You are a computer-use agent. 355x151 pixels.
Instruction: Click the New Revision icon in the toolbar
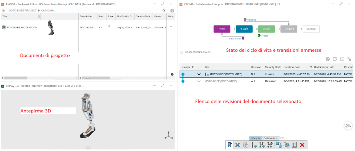(x=254, y=145)
